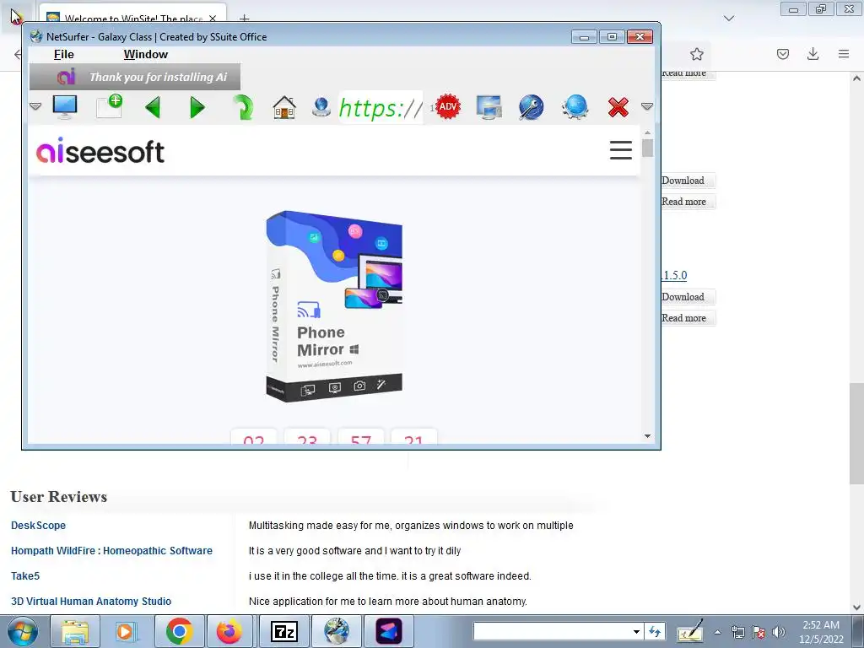Click NetSurfer scrollbar down arrow

647,436
